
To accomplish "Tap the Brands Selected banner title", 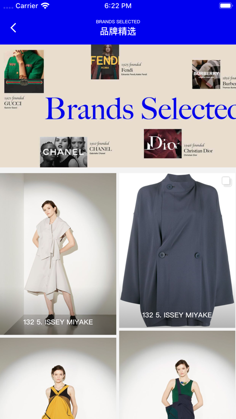I will pos(141,109).
